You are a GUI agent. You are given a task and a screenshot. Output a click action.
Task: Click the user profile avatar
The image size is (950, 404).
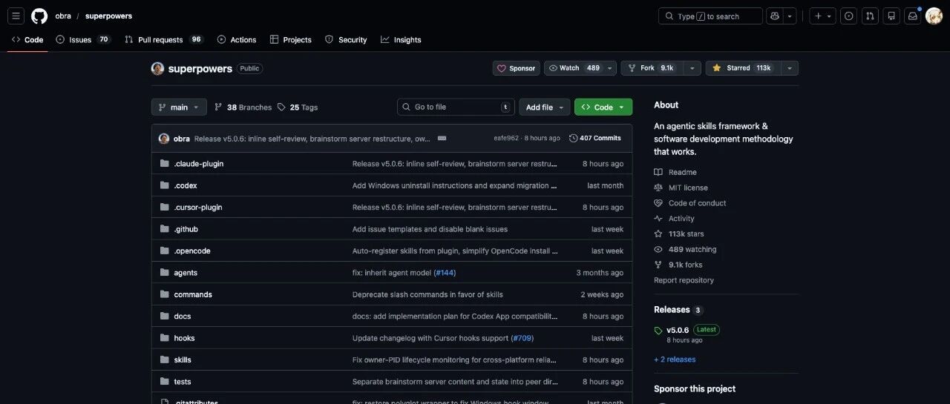click(934, 16)
